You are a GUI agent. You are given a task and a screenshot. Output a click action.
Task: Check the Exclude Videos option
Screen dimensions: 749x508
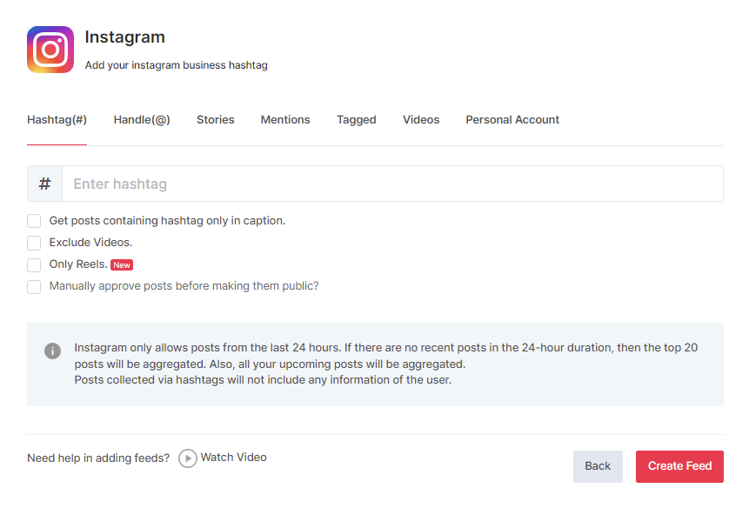point(34,243)
